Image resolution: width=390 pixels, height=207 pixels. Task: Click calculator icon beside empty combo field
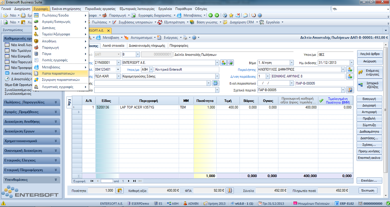pyautogui.click(x=216, y=83)
